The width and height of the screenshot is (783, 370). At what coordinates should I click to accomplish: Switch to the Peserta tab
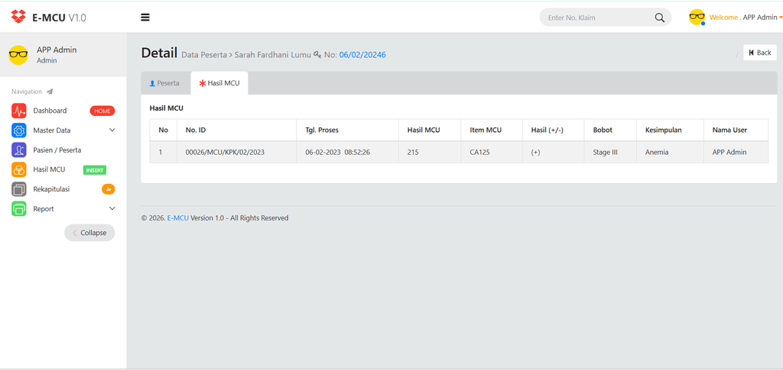pyautogui.click(x=164, y=83)
